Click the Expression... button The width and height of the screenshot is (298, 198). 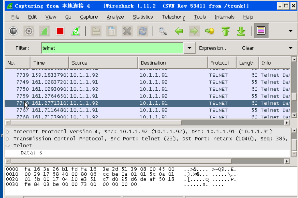tap(213, 48)
